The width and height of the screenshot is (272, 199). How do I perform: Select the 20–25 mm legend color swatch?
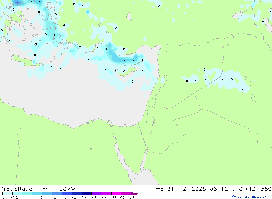pos(77,194)
